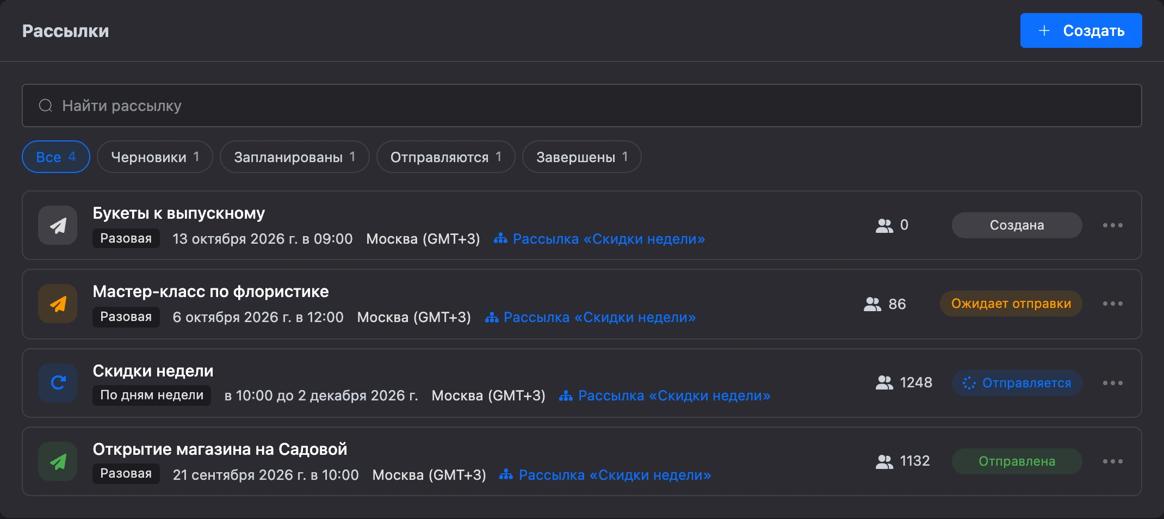The height and width of the screenshot is (519, 1164).
Task: Click the hierarchy icon in the Открытие магазина row
Action: (506, 475)
